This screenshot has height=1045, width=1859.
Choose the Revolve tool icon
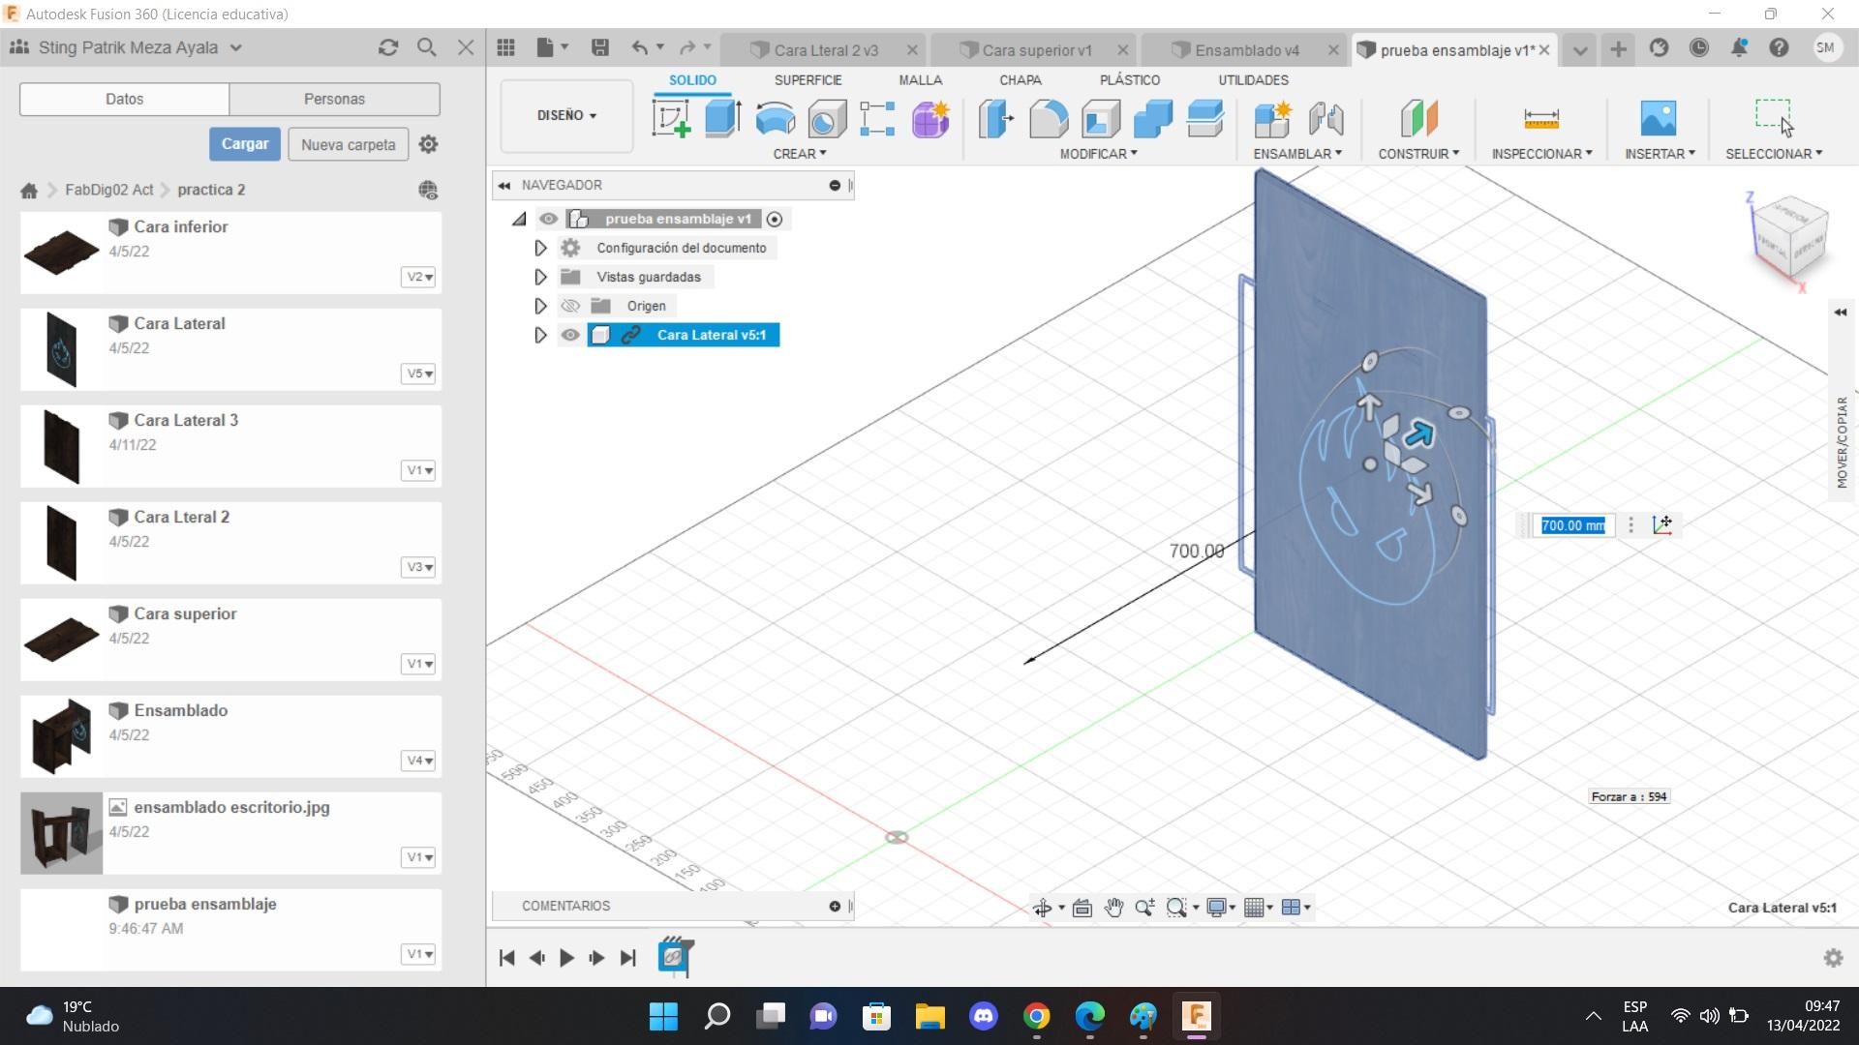(x=775, y=119)
